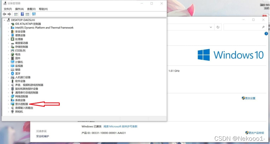Open the address bar dropdown arrow in System window
The image size is (270, 144).
click(211, 27)
